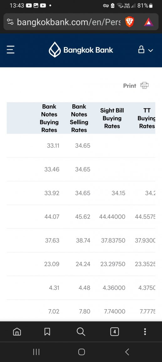Select the bangkokbank.com URL field
This screenshot has height=362, width=162.
pyautogui.click(x=69, y=22)
